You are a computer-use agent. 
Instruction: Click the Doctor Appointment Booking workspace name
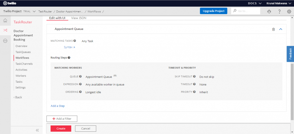tap(23, 35)
